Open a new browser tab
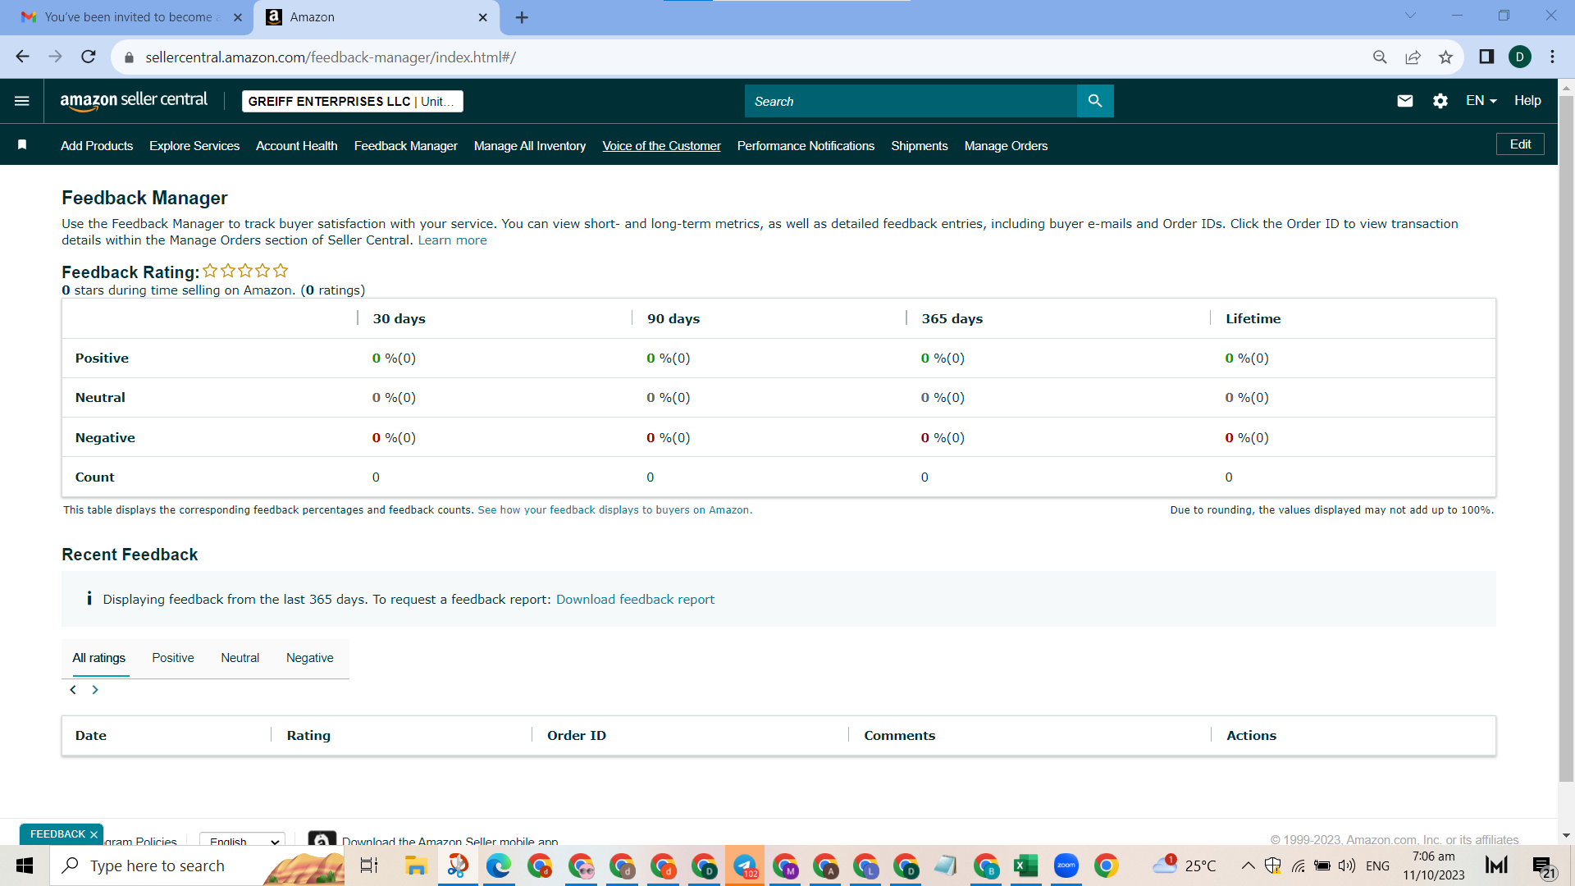1575x886 pixels. [x=522, y=17]
